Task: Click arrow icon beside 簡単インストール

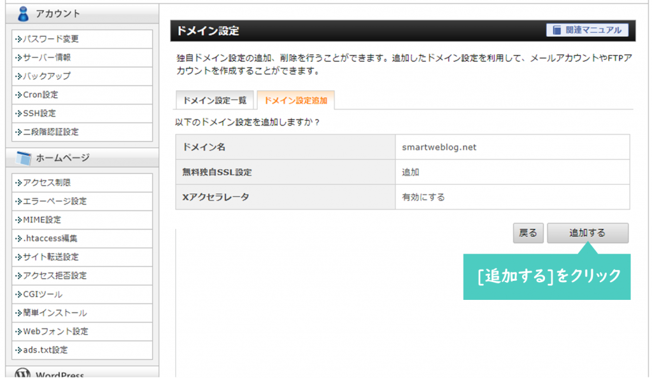Action: 18,313
